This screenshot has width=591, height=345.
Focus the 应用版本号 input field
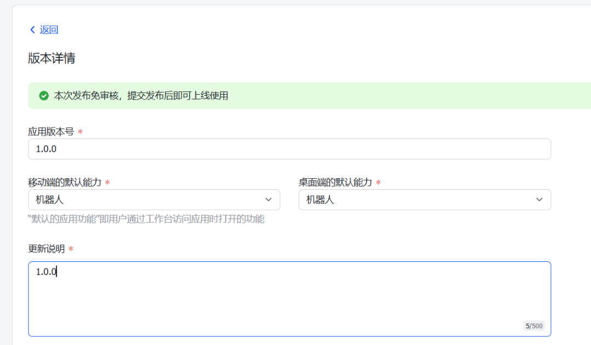(289, 149)
